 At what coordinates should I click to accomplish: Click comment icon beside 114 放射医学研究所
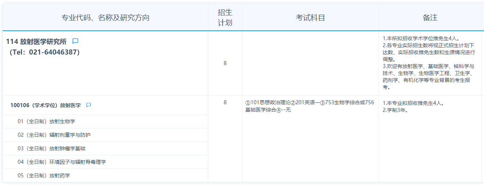(75, 41)
